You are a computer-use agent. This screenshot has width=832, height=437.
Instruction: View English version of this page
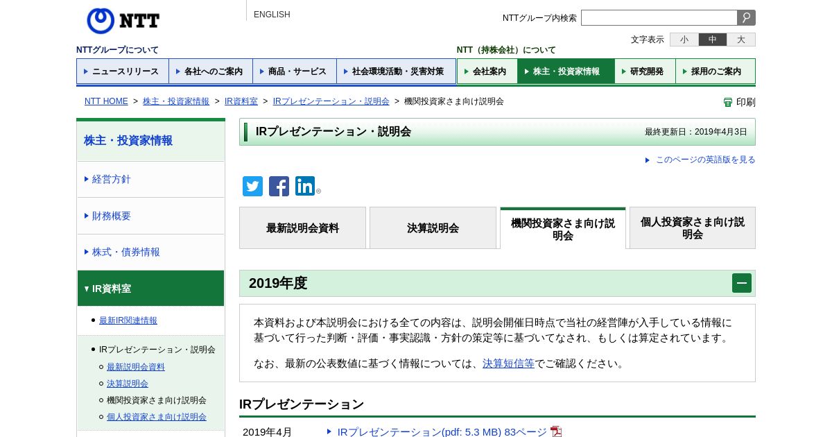(705, 160)
